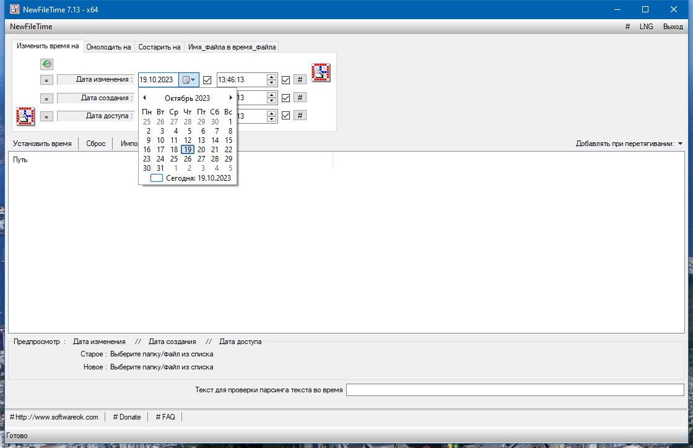Toggle the checkbox in the Дата создания row

tap(285, 98)
